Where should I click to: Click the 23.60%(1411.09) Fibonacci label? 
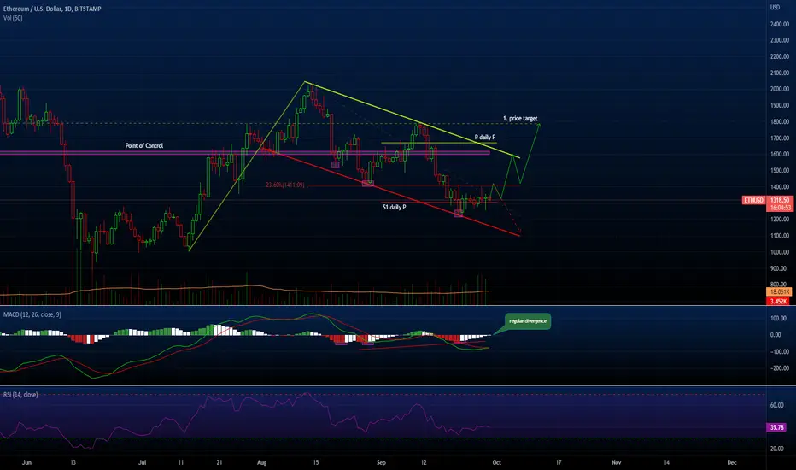pos(284,185)
